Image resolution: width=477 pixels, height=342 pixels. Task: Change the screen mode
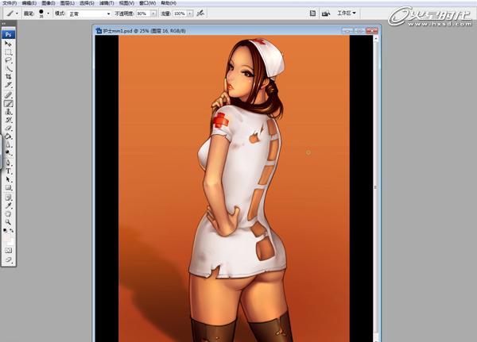point(8,260)
